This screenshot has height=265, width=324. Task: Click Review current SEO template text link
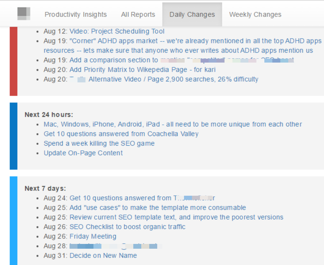pos(176,217)
